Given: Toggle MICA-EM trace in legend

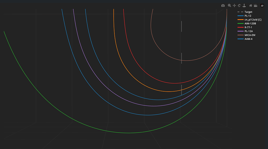Looking at the screenshot, I should tap(250, 35).
